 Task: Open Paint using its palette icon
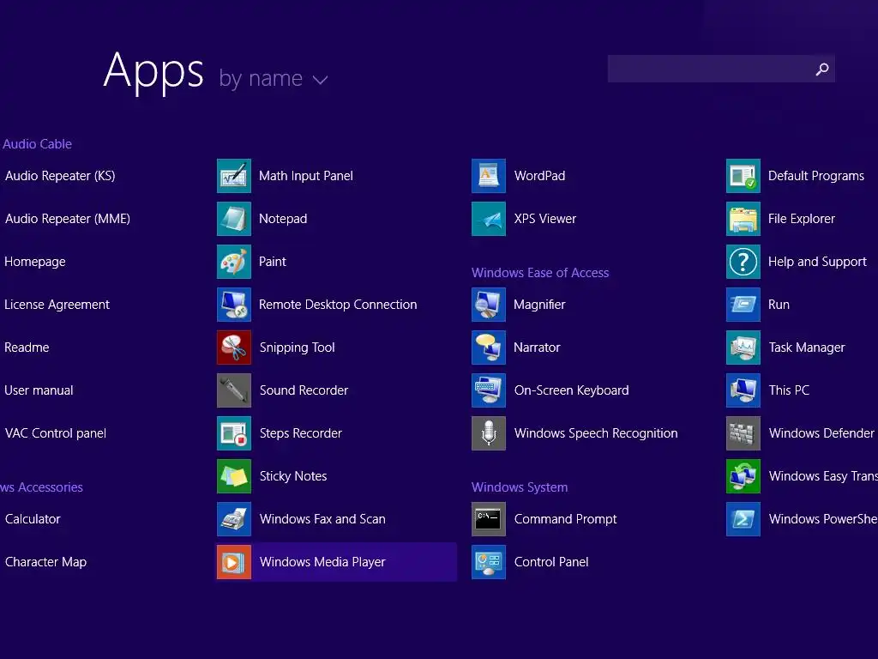click(x=234, y=262)
